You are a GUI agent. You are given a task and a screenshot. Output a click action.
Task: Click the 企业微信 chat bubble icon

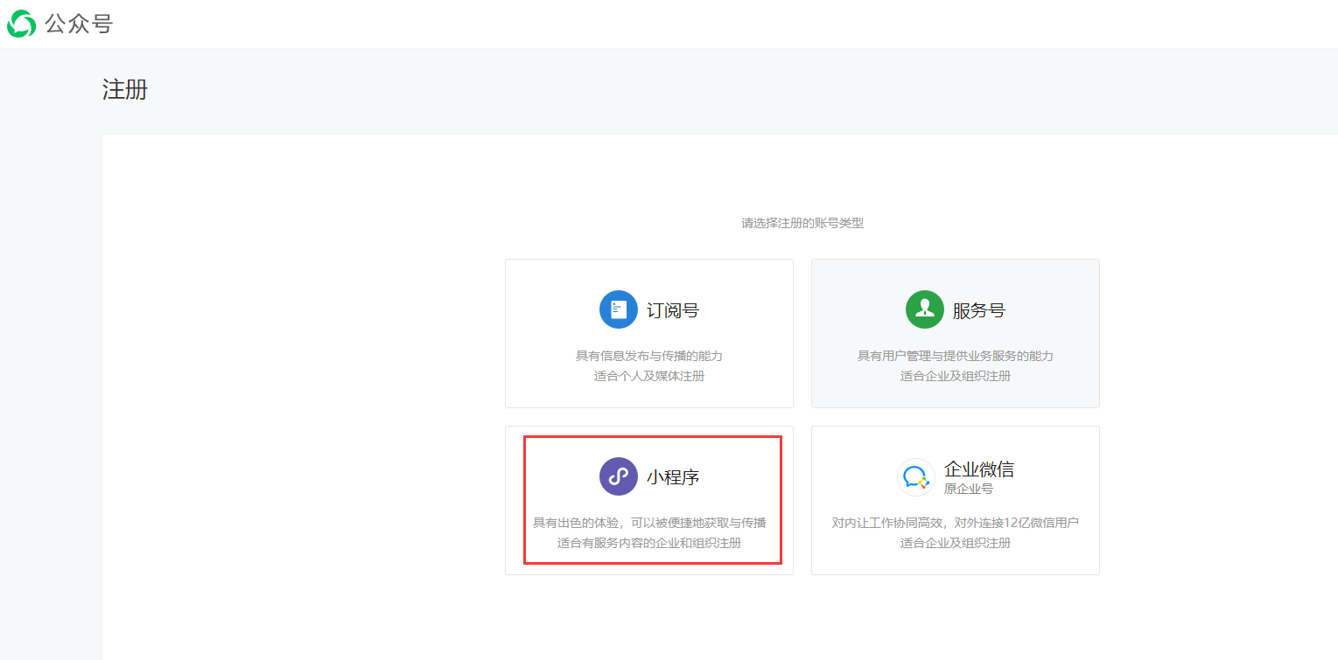tap(916, 476)
